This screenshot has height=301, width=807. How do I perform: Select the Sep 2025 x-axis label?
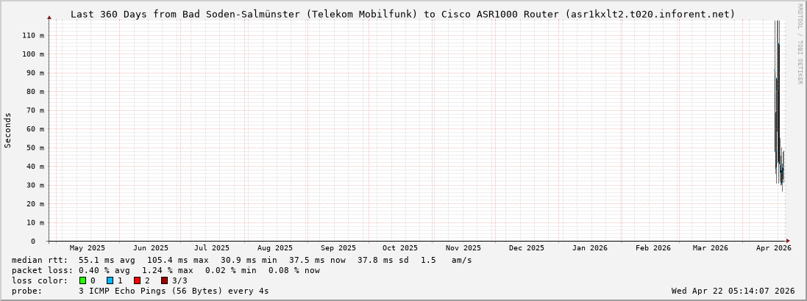coord(338,249)
